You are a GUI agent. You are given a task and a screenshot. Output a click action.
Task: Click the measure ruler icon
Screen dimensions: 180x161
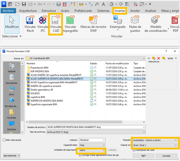81,4
